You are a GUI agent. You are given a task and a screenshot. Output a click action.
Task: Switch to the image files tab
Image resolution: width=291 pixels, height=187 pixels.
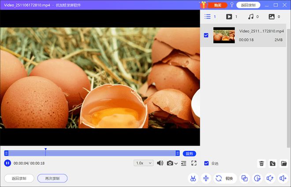coord(272,17)
